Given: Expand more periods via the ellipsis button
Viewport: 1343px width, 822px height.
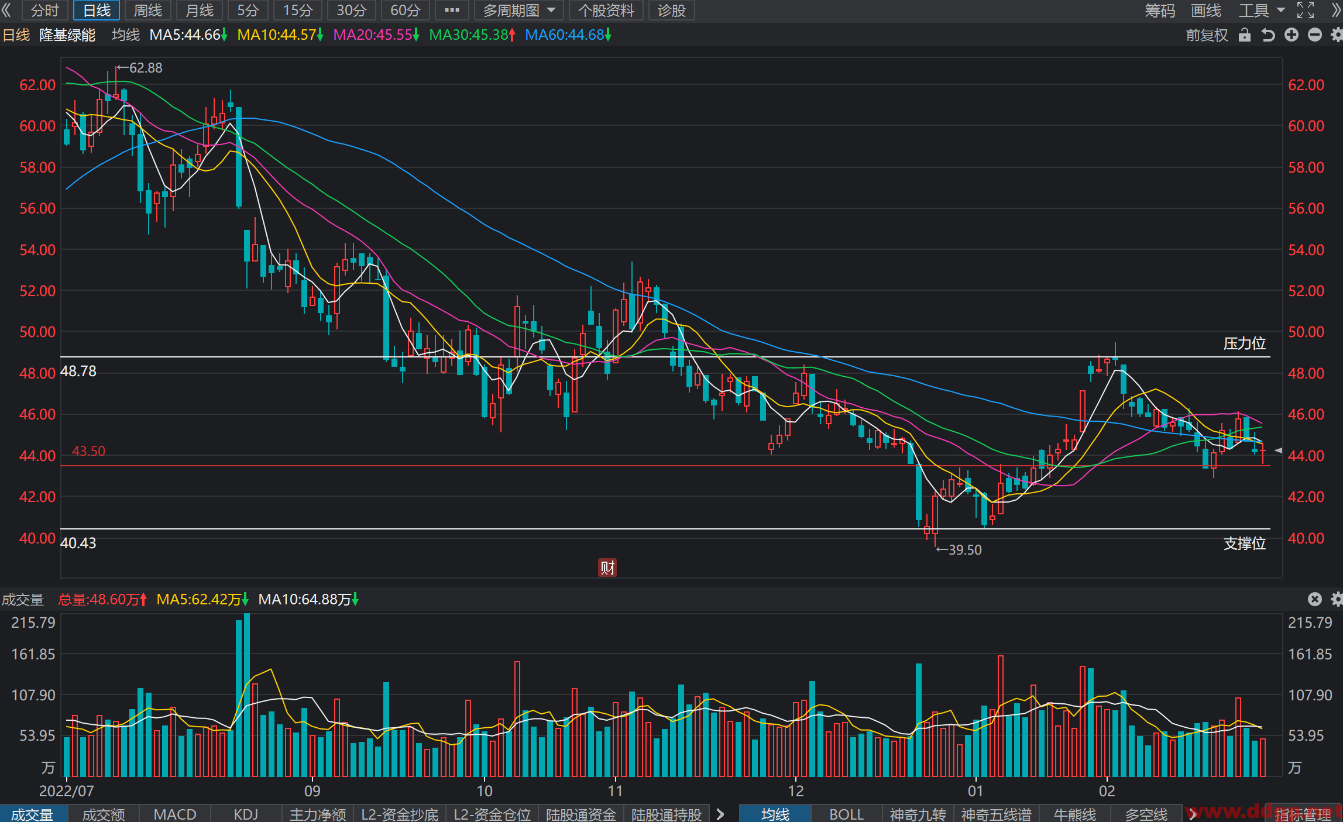Looking at the screenshot, I should point(452,10).
